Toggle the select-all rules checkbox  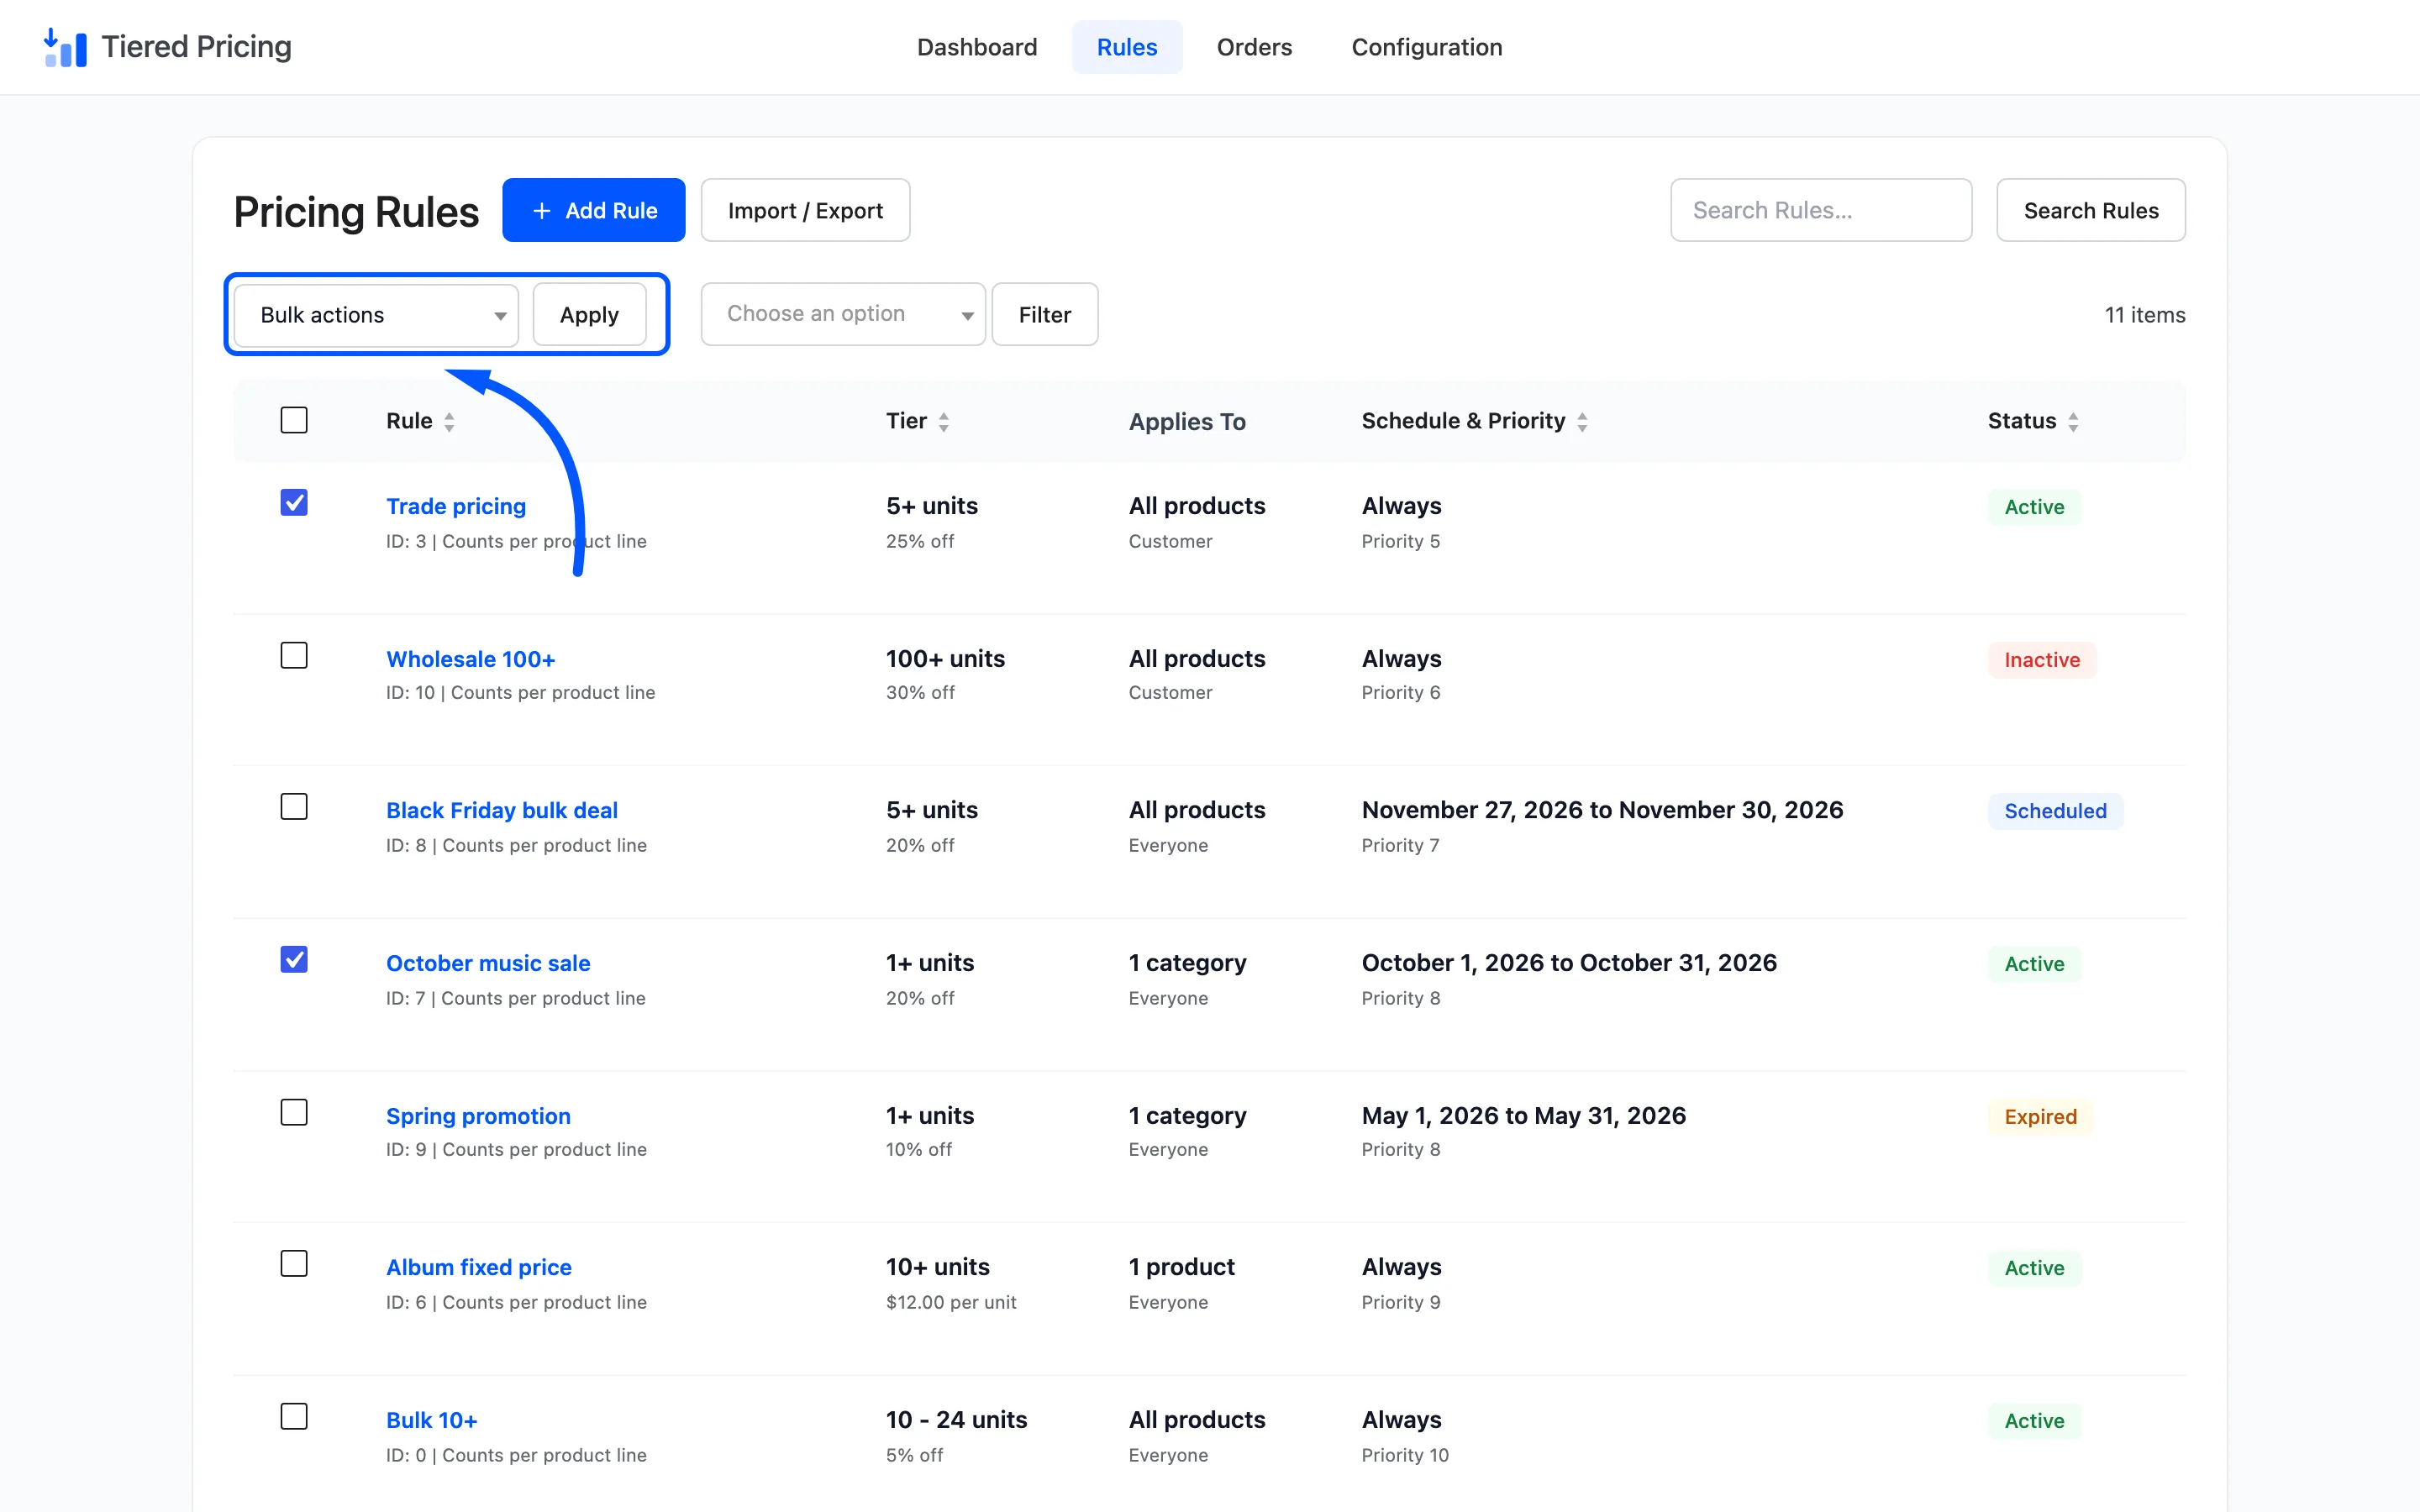tap(294, 420)
